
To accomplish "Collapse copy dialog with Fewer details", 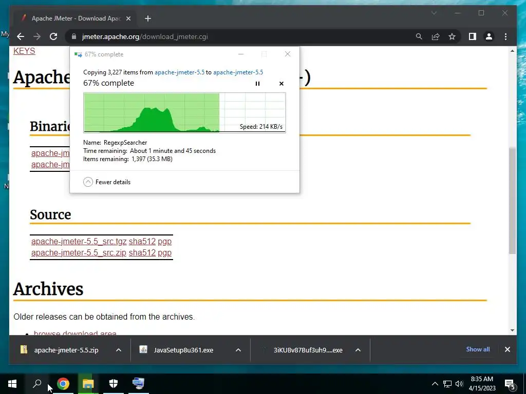I will (x=107, y=182).
